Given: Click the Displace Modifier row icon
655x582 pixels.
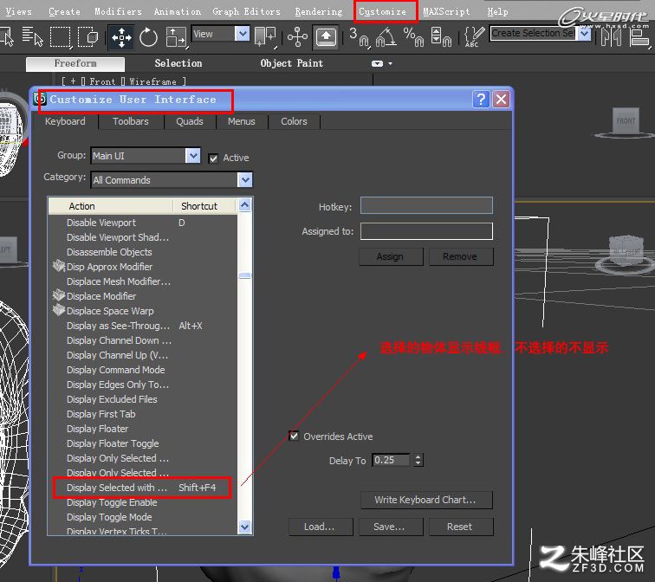Looking at the screenshot, I should click(59, 295).
